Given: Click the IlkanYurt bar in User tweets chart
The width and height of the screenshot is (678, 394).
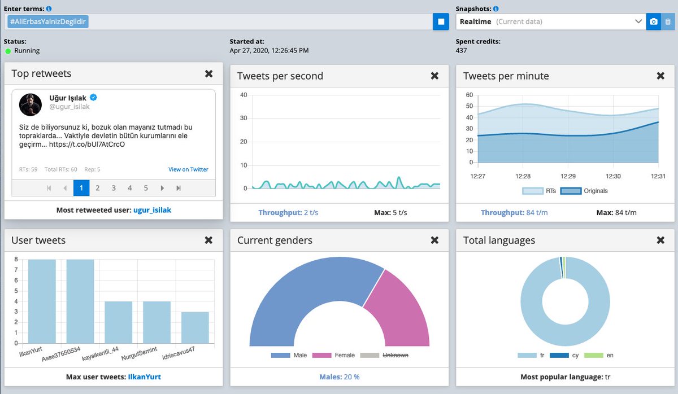Looking at the screenshot, I should 42,301.
